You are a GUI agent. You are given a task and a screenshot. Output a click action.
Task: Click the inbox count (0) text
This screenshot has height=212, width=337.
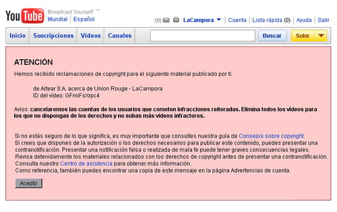tap(158, 20)
